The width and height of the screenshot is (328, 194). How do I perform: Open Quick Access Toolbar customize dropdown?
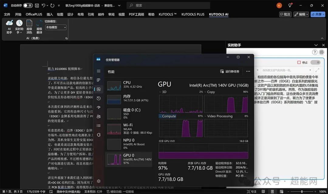[x=59, y=5]
